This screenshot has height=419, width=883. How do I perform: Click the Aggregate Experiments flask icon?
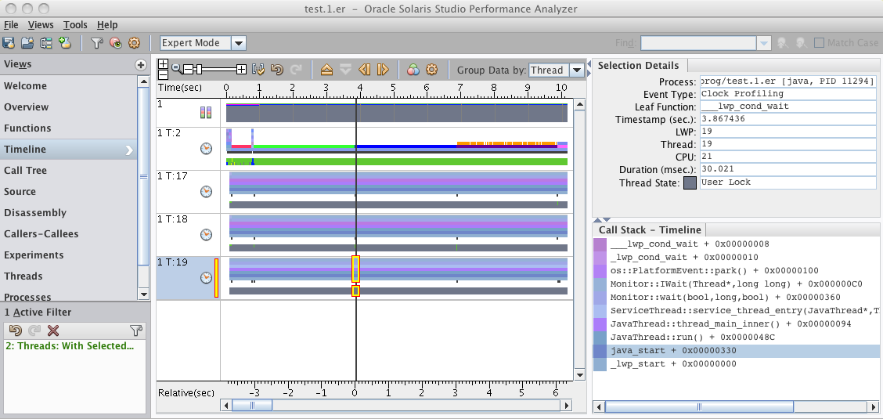tap(65, 43)
